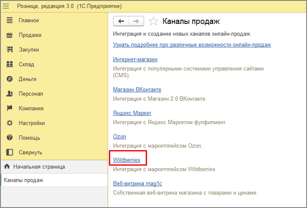
Task: Click the Каналы продаж page heading
Action: (x=191, y=21)
